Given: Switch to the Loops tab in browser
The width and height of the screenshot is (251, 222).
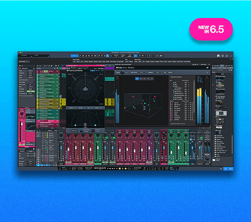Looking at the screenshot, I should pos(226,65).
